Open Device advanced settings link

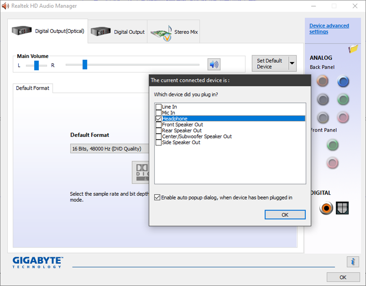click(x=329, y=29)
